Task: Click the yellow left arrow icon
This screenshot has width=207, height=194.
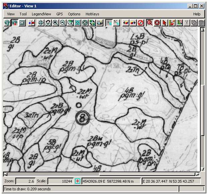Action: (x=126, y=23)
